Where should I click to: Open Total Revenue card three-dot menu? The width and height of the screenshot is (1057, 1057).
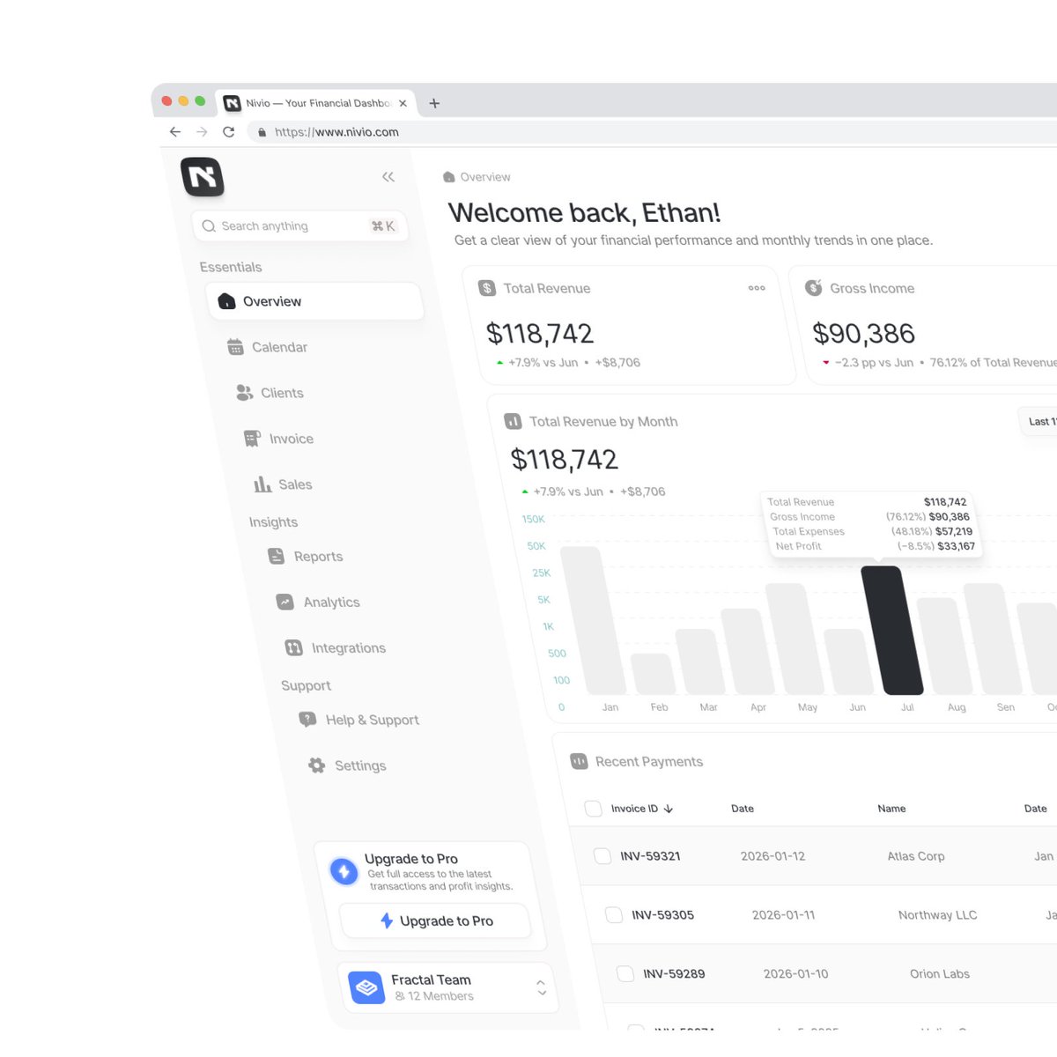click(x=757, y=288)
